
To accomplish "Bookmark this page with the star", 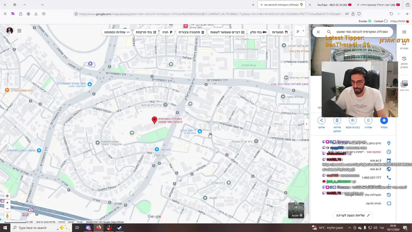I will (76, 14).
